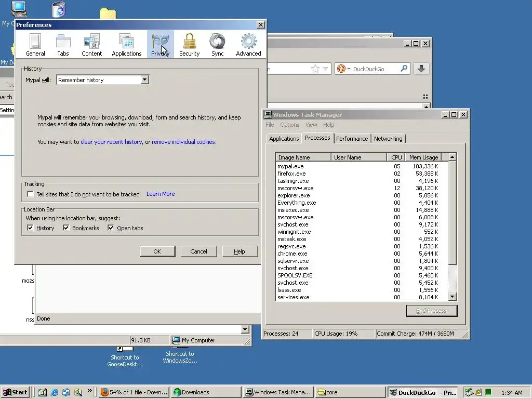Image resolution: width=532 pixels, height=399 pixels.
Task: Open Shortcut to WindowsZo… desktop icon
Action: coord(180,355)
